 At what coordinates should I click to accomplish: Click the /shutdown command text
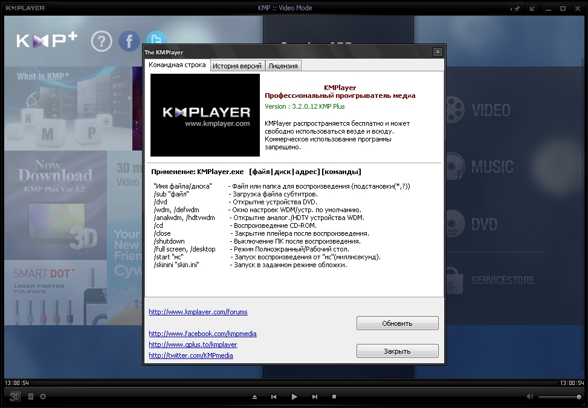pyautogui.click(x=169, y=241)
